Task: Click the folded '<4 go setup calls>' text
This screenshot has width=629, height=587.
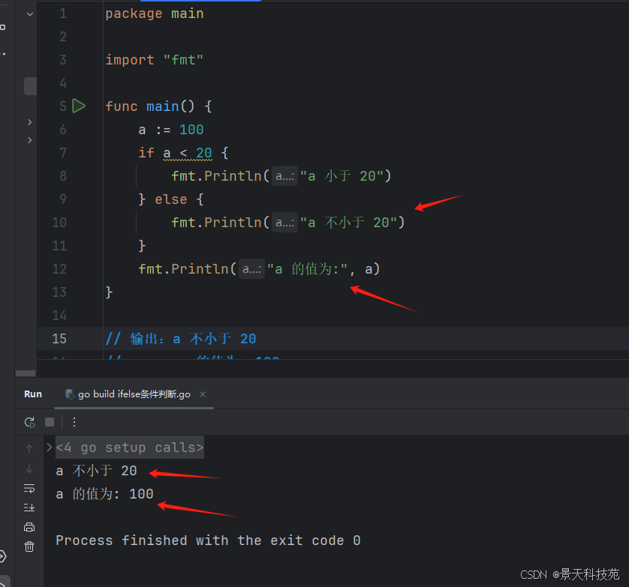Action: 130,447
